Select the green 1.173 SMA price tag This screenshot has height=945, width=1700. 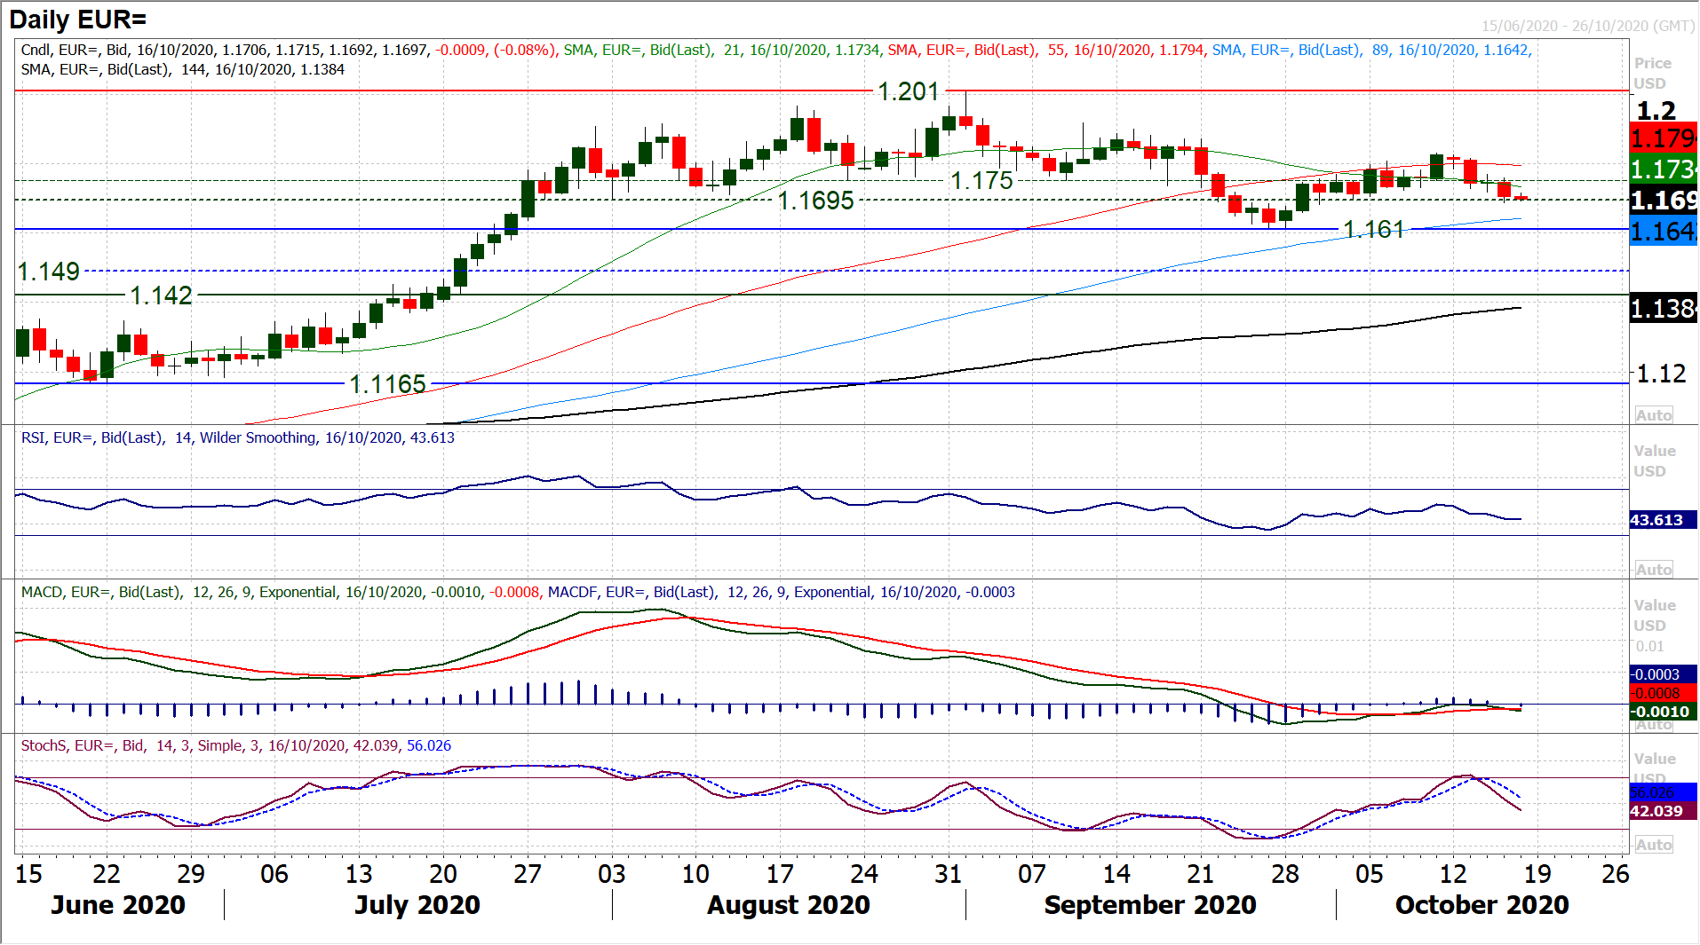click(1663, 169)
